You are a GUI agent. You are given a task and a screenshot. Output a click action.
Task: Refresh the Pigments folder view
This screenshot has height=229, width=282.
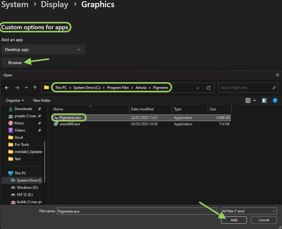tap(209, 88)
